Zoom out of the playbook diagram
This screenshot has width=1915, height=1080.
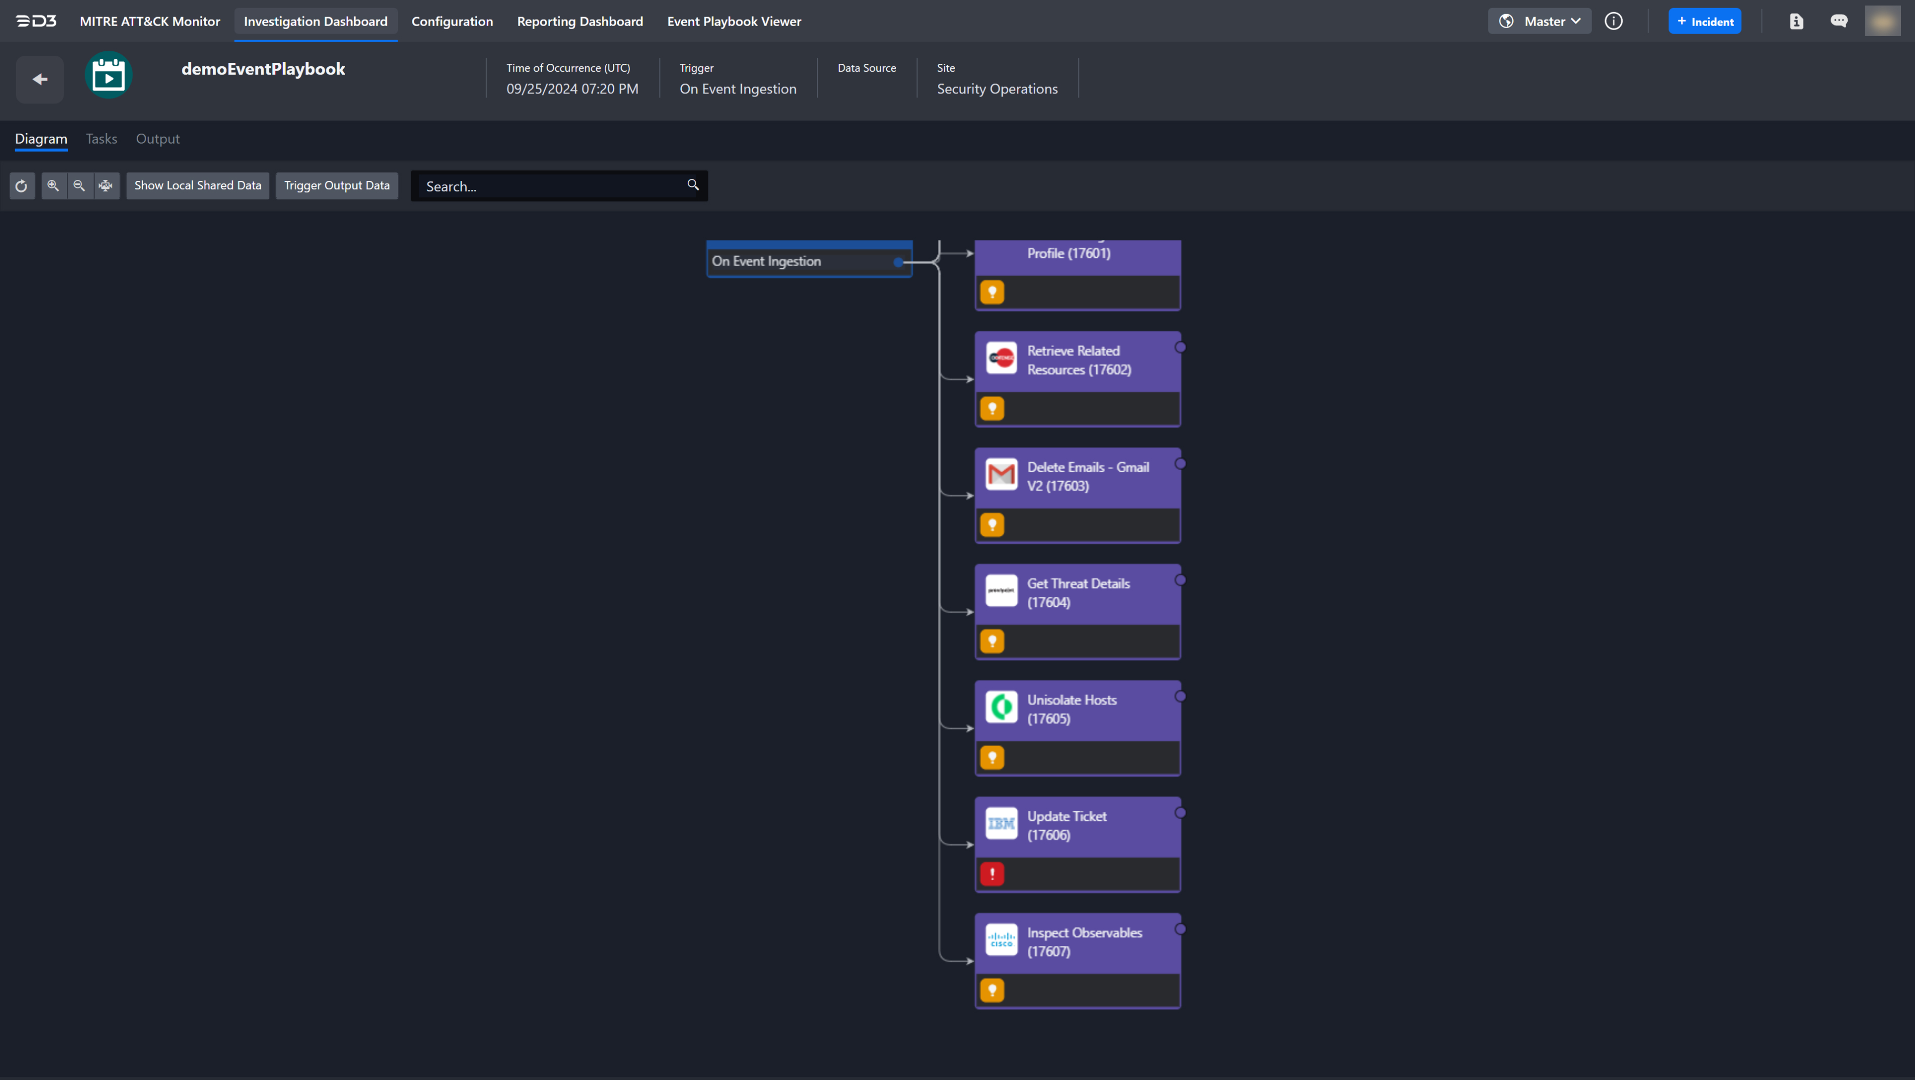[79, 186]
